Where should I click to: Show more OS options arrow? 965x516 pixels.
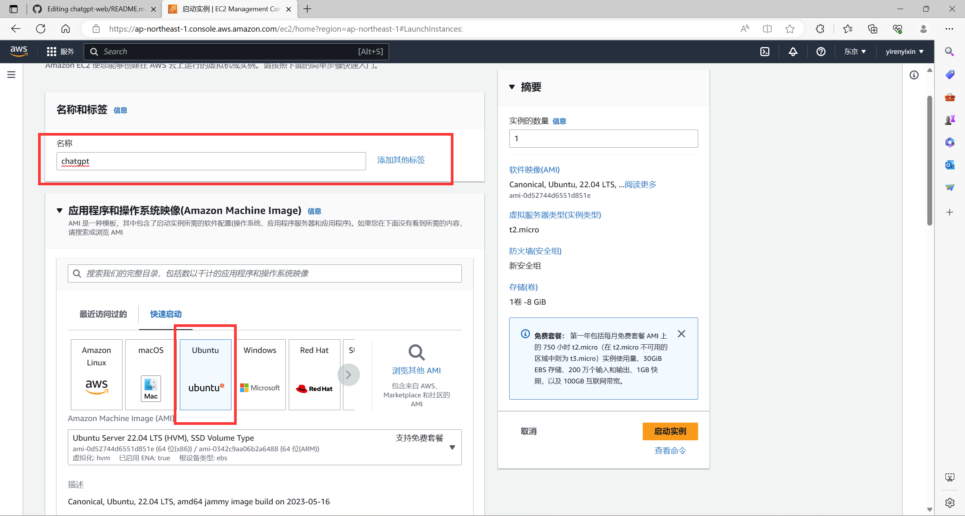point(349,374)
